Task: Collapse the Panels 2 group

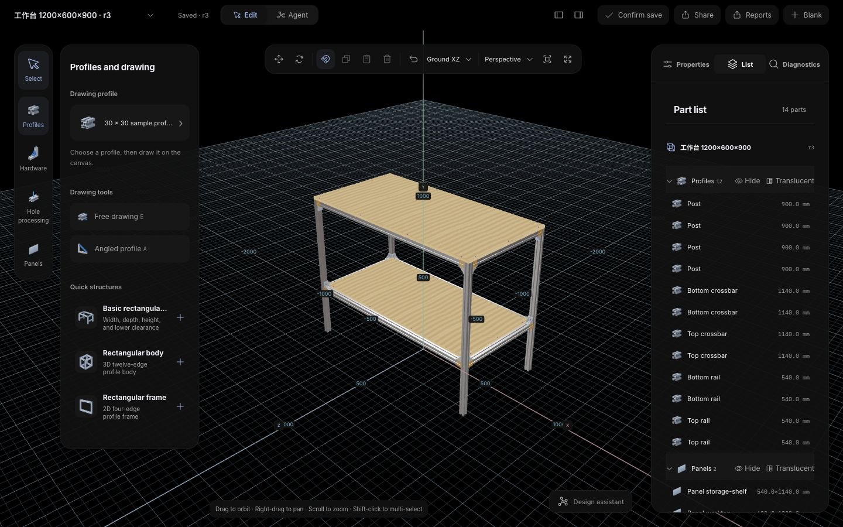Action: [x=669, y=468]
